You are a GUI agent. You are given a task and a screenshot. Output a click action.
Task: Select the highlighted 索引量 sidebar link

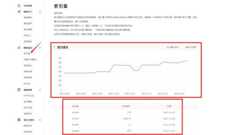(27, 54)
